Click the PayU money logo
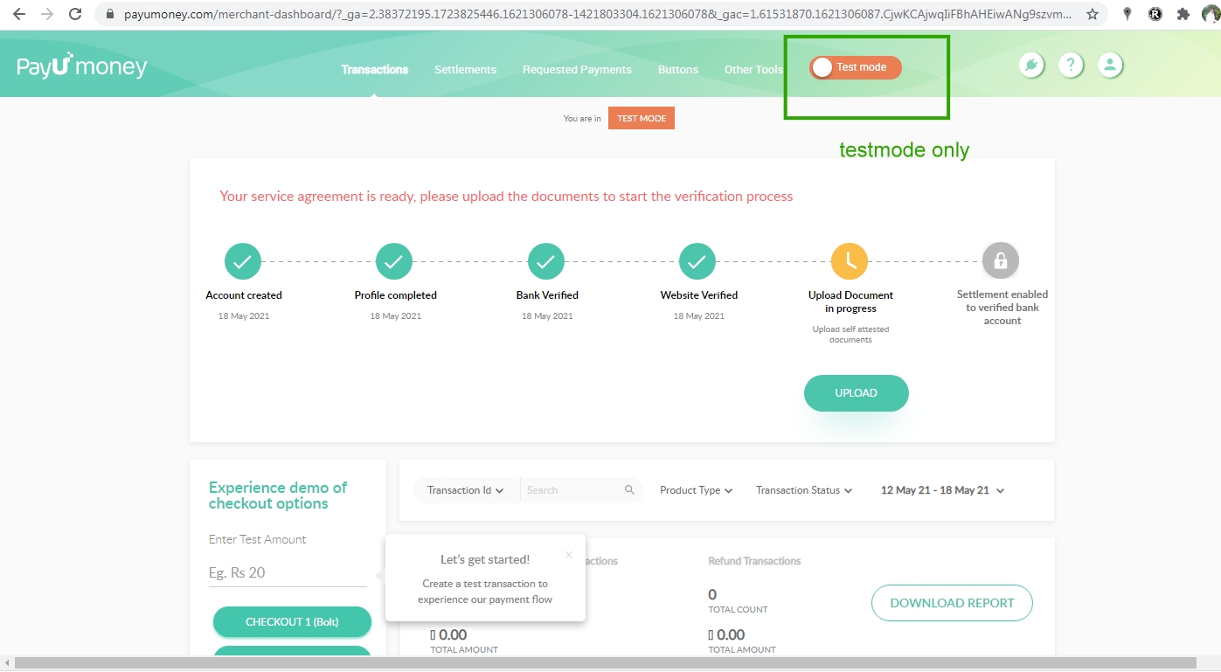Image resolution: width=1221 pixels, height=672 pixels. tap(81, 66)
